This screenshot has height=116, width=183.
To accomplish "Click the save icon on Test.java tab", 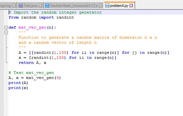I will 21,5.
